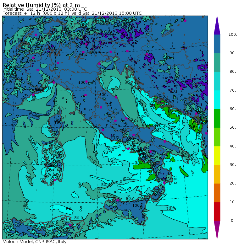Click the '70.' legend label beside the color bar

(x=233, y=90)
